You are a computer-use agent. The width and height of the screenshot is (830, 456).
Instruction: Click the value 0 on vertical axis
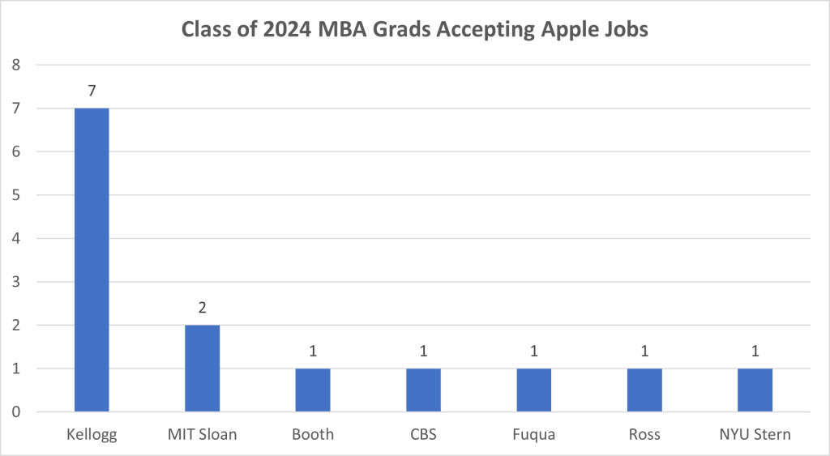coord(17,412)
